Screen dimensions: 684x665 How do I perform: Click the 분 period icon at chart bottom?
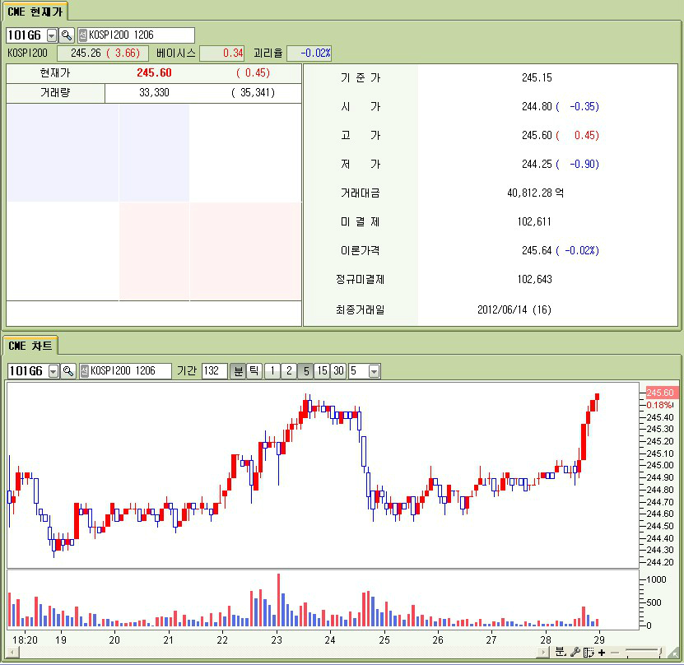561,652
